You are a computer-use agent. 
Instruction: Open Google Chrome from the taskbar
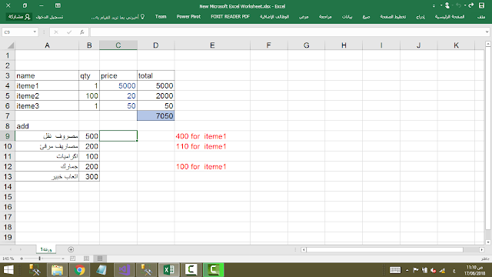point(79,270)
